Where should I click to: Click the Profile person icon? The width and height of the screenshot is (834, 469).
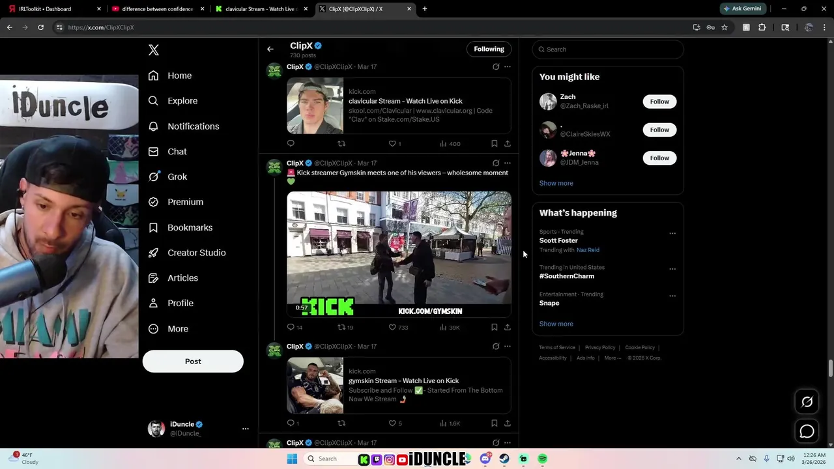click(153, 303)
